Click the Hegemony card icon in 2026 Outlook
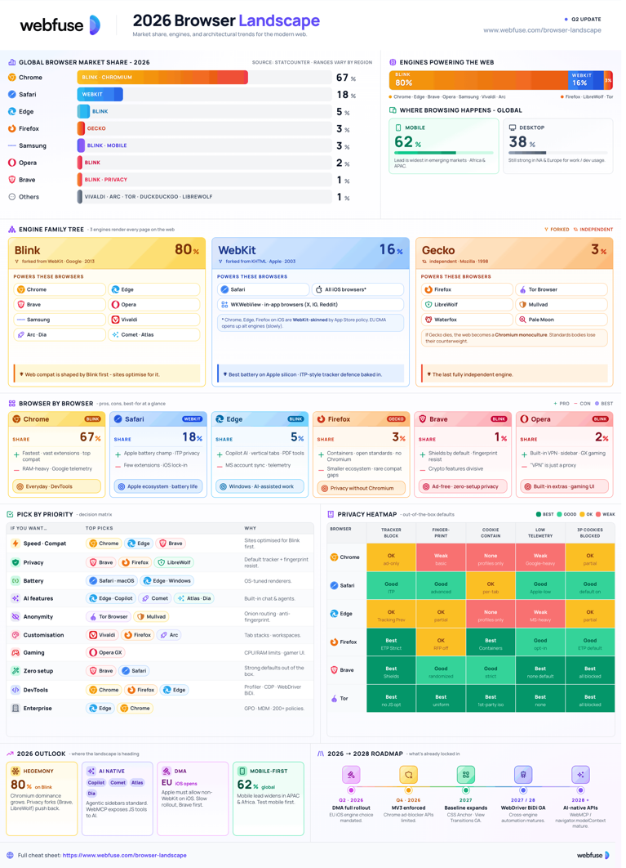Image resolution: width=626 pixels, height=868 pixels. click(16, 771)
